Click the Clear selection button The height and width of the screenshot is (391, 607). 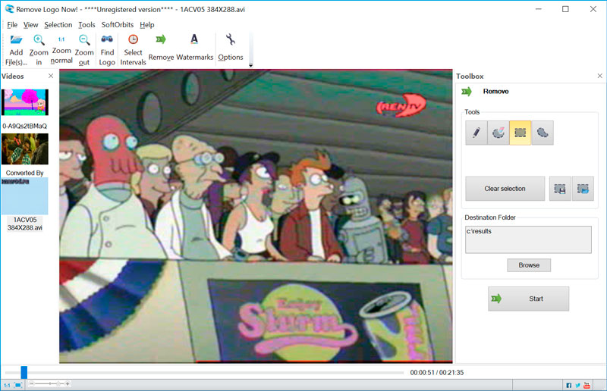[x=505, y=189]
